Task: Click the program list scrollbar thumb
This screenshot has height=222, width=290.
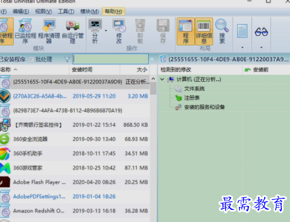Action: (153, 88)
